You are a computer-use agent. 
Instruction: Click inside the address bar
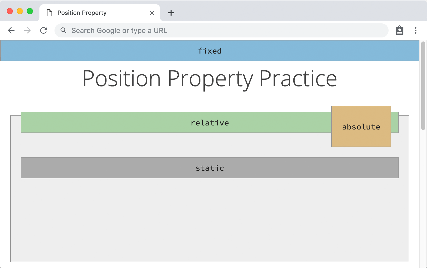coord(176,30)
